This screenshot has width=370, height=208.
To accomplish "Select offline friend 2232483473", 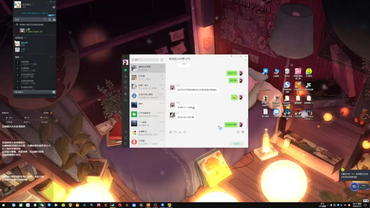I will tap(35, 75).
